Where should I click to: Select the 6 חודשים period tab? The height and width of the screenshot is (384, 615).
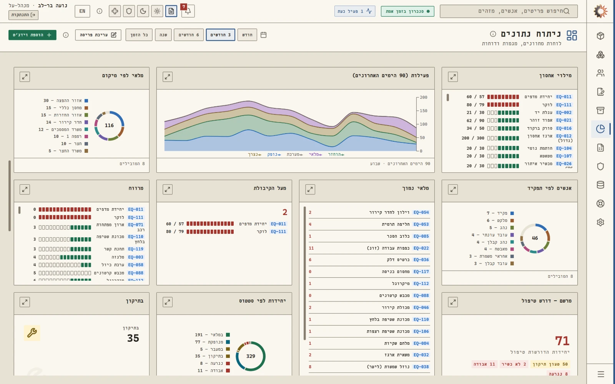click(x=189, y=35)
